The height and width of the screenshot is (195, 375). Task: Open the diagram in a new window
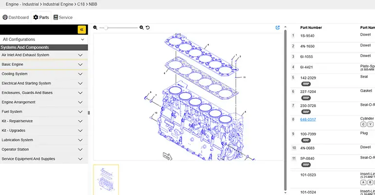pos(278,28)
